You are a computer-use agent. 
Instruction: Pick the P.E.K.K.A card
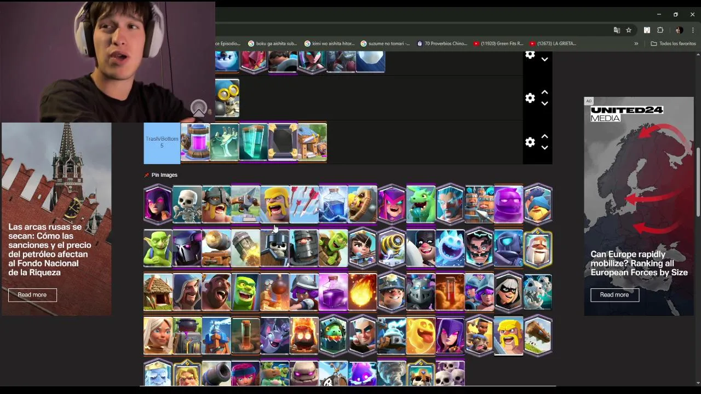click(187, 248)
